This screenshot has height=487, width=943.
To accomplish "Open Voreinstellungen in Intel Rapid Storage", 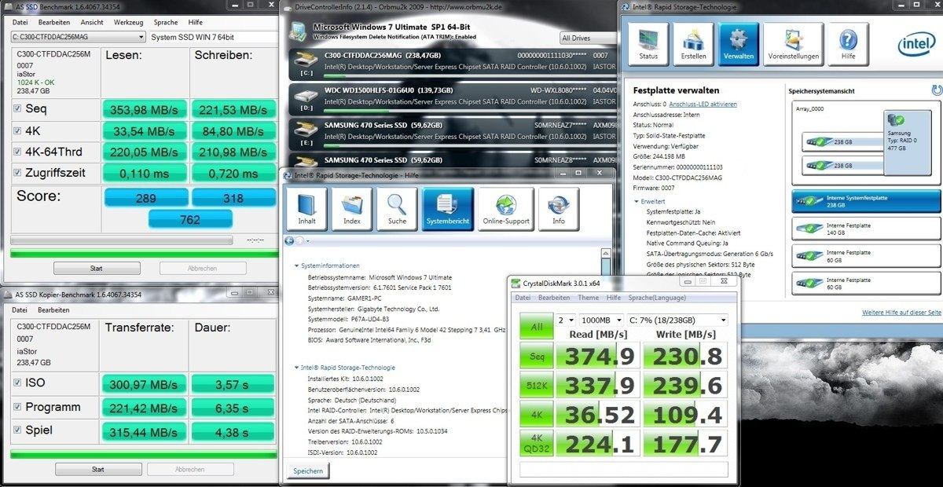I will pyautogui.click(x=794, y=44).
